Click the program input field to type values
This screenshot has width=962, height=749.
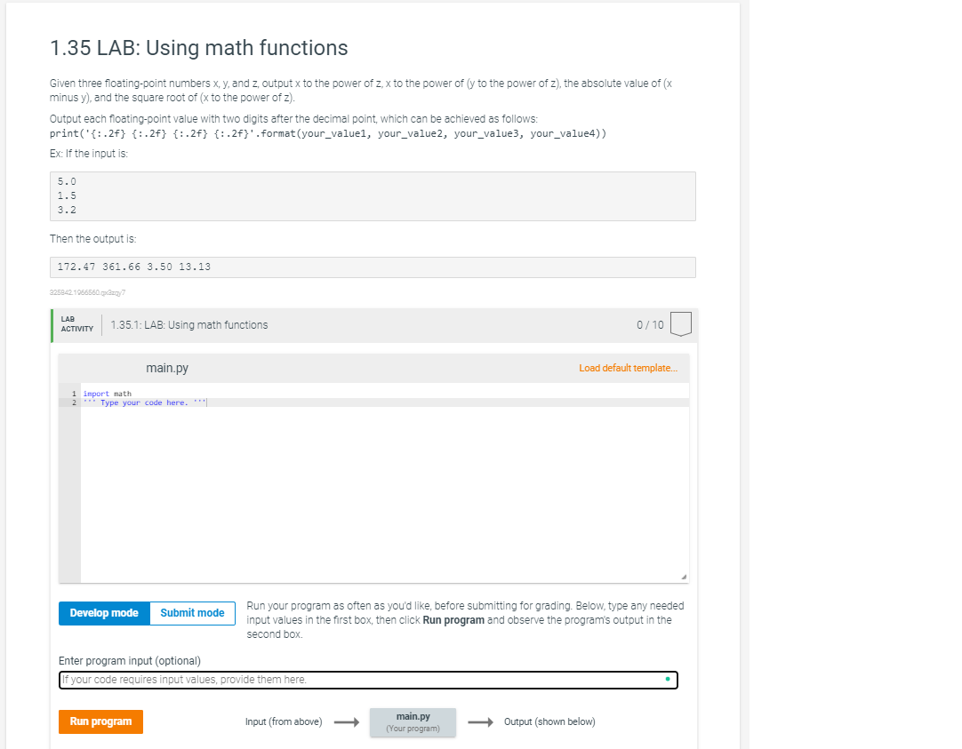point(368,679)
